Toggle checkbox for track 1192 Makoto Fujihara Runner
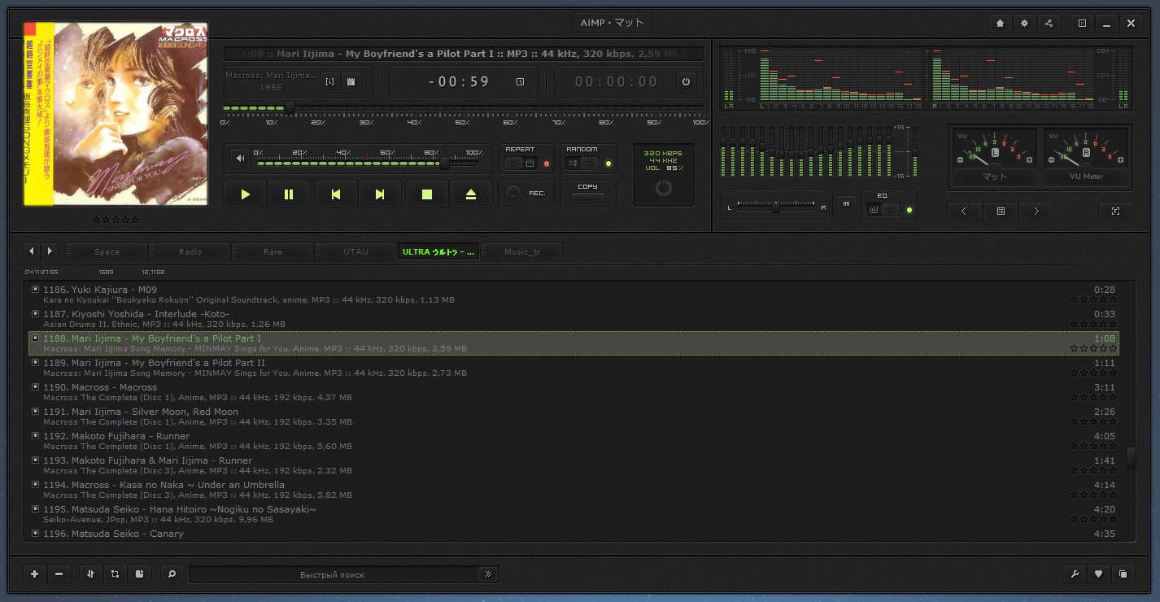 (x=35, y=435)
